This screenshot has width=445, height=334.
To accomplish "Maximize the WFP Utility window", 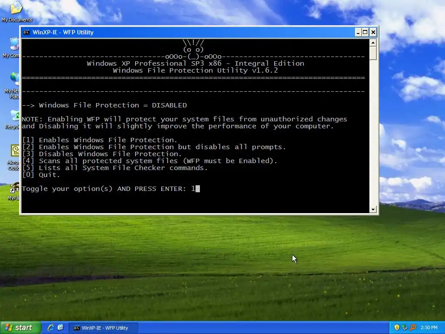I will (365, 32).
